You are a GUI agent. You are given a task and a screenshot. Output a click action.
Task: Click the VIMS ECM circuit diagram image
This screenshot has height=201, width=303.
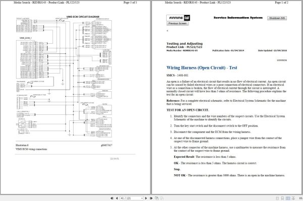coord(64,77)
